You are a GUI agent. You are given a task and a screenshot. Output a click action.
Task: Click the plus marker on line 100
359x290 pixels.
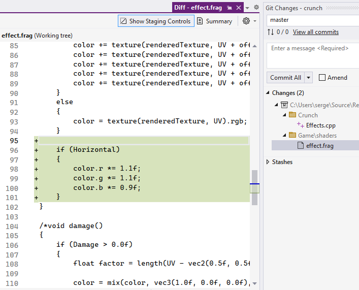click(36, 188)
